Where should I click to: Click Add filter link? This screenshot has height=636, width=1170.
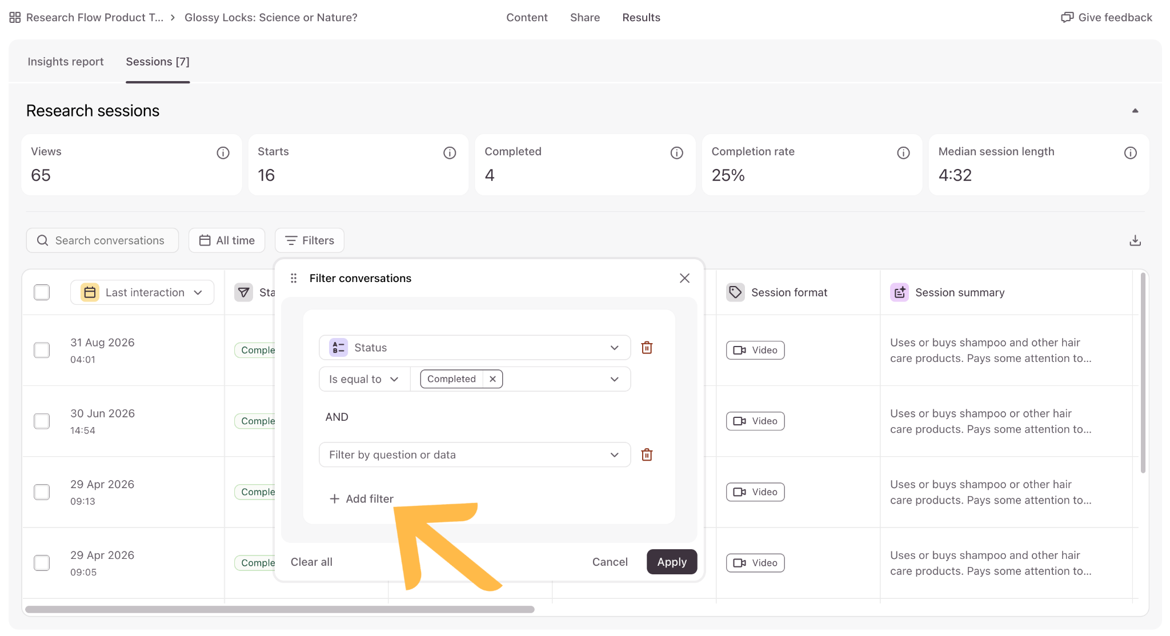click(x=362, y=498)
